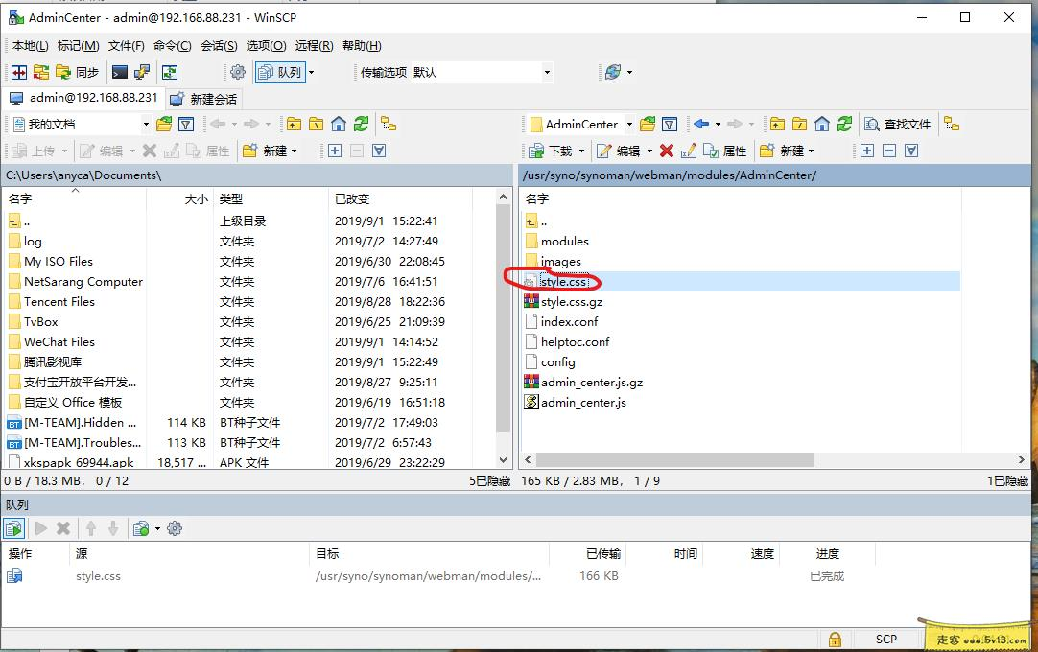Open preferences via the gear icon

pyautogui.click(x=236, y=72)
